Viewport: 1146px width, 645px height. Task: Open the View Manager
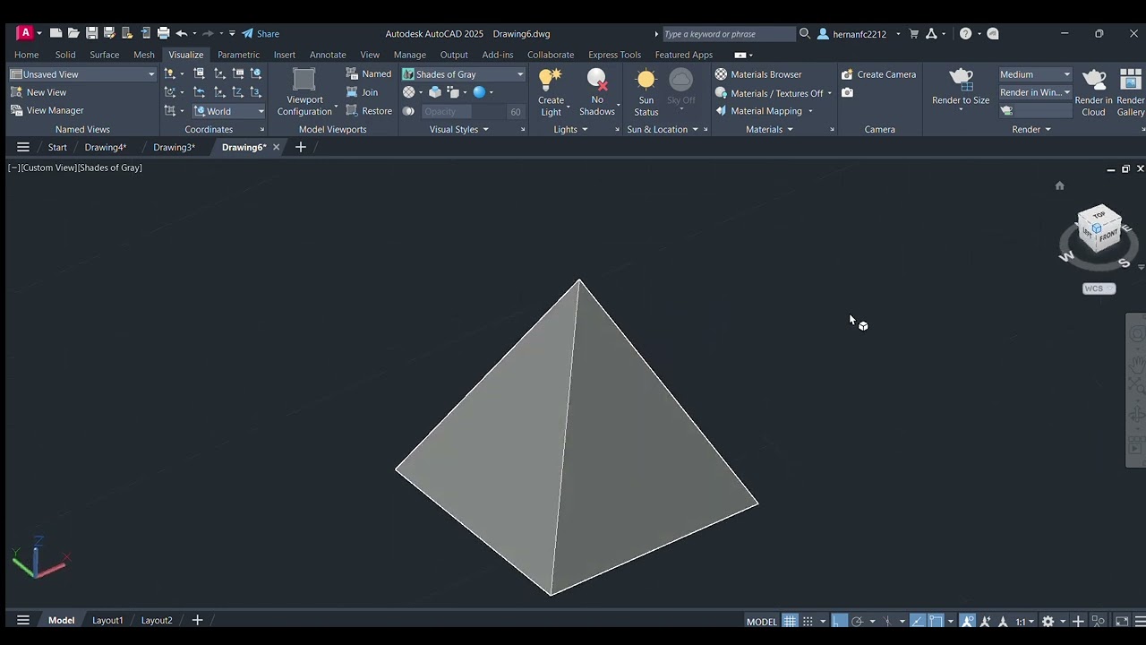47,110
